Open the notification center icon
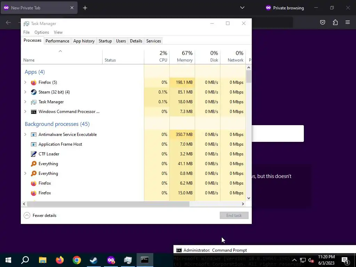This screenshot has width=356, height=267. click(345, 260)
